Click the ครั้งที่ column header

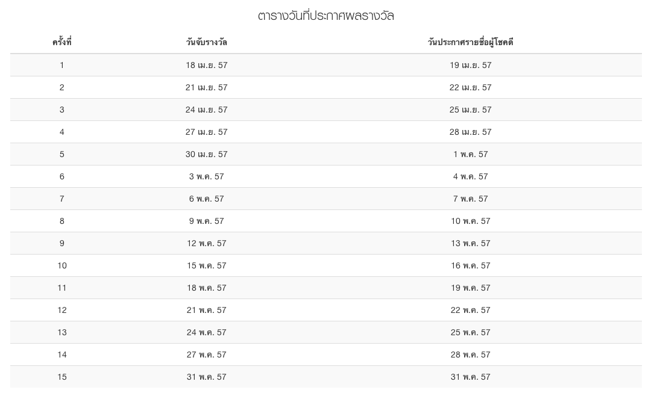click(61, 42)
